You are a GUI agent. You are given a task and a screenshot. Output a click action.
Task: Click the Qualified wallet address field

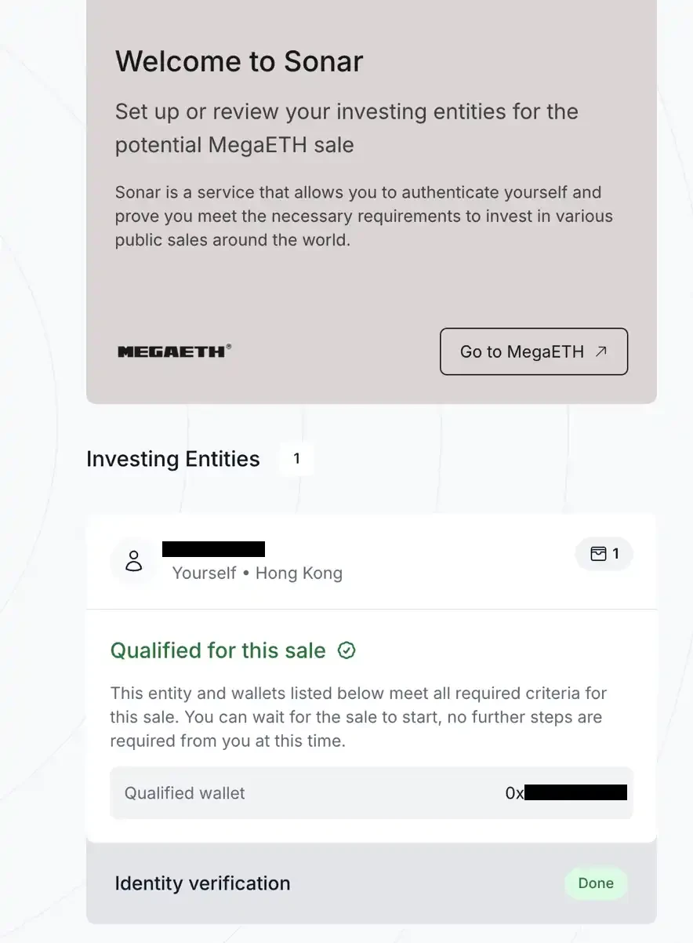tap(371, 793)
